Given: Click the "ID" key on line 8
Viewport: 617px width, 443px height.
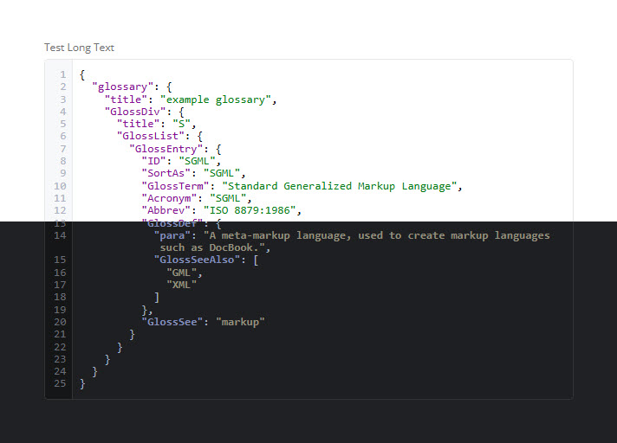Looking at the screenshot, I should click(x=153, y=161).
